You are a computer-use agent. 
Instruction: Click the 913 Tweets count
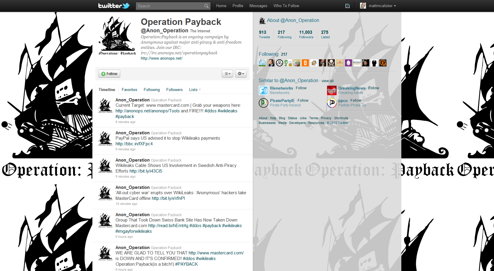tap(264, 34)
